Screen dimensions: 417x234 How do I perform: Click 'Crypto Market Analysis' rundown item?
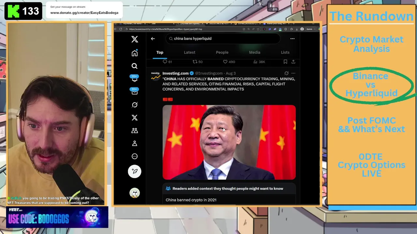pos(371,44)
